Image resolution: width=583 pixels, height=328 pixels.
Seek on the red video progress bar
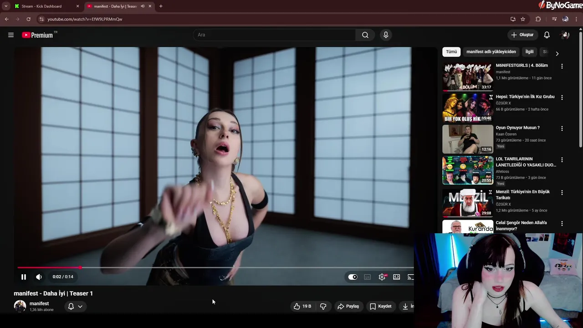(x=216, y=267)
